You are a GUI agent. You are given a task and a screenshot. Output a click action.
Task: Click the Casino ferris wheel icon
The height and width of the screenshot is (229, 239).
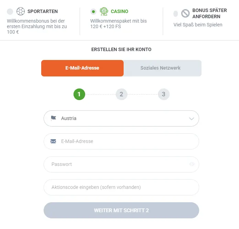coord(104,12)
